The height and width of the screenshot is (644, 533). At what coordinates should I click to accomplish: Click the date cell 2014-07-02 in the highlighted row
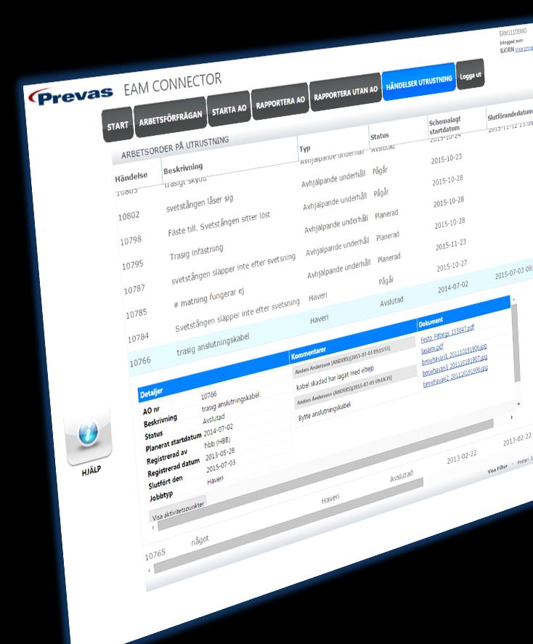[453, 287]
